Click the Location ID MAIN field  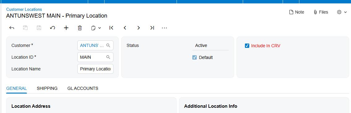(x=95, y=57)
